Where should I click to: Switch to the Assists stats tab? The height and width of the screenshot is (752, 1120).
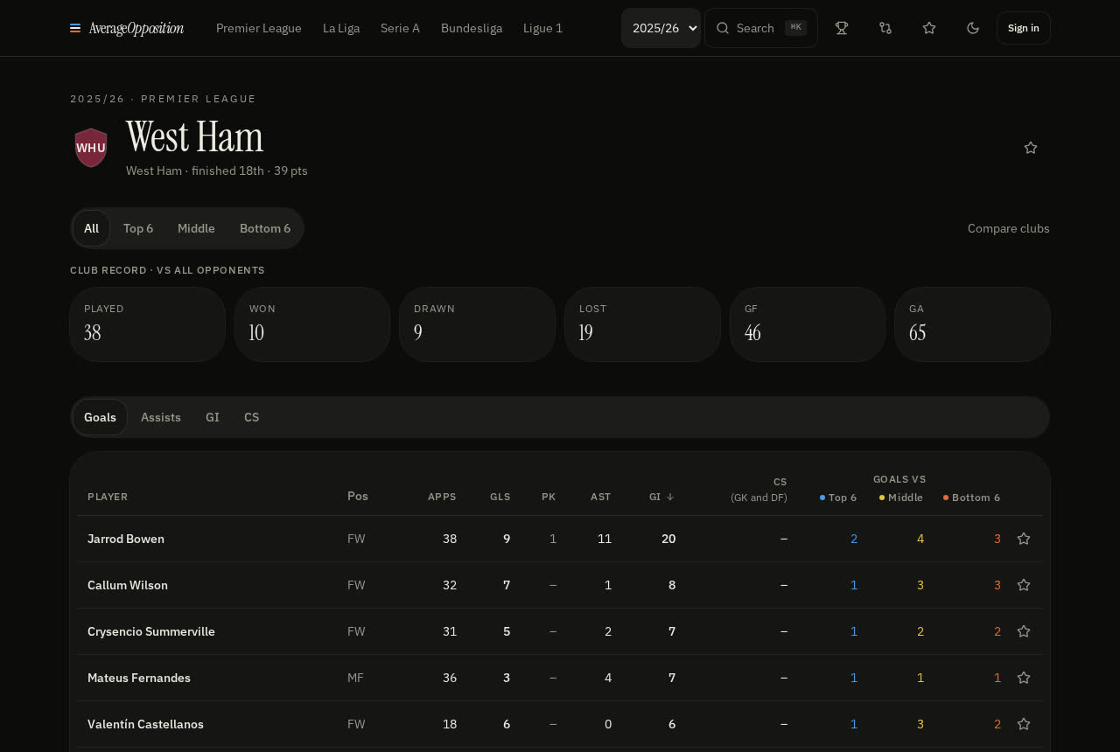coord(161,417)
